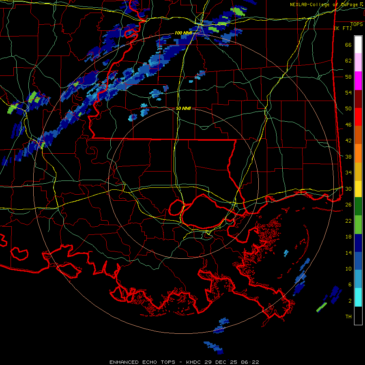Click the black TH threshold swatch

coord(358,316)
